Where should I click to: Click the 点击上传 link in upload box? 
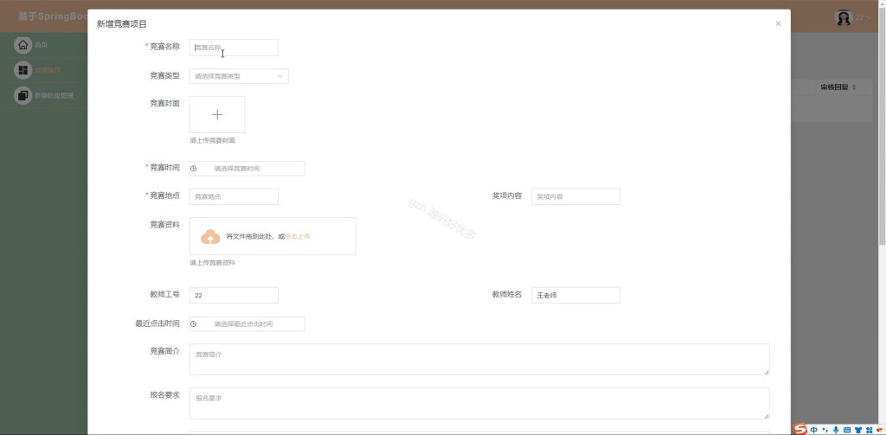coord(298,237)
